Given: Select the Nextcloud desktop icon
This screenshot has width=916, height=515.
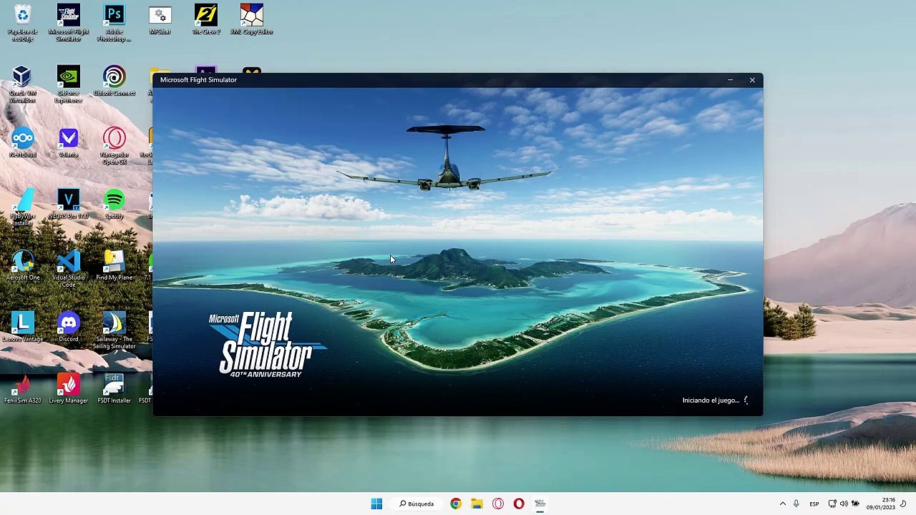Looking at the screenshot, I should coord(23,143).
